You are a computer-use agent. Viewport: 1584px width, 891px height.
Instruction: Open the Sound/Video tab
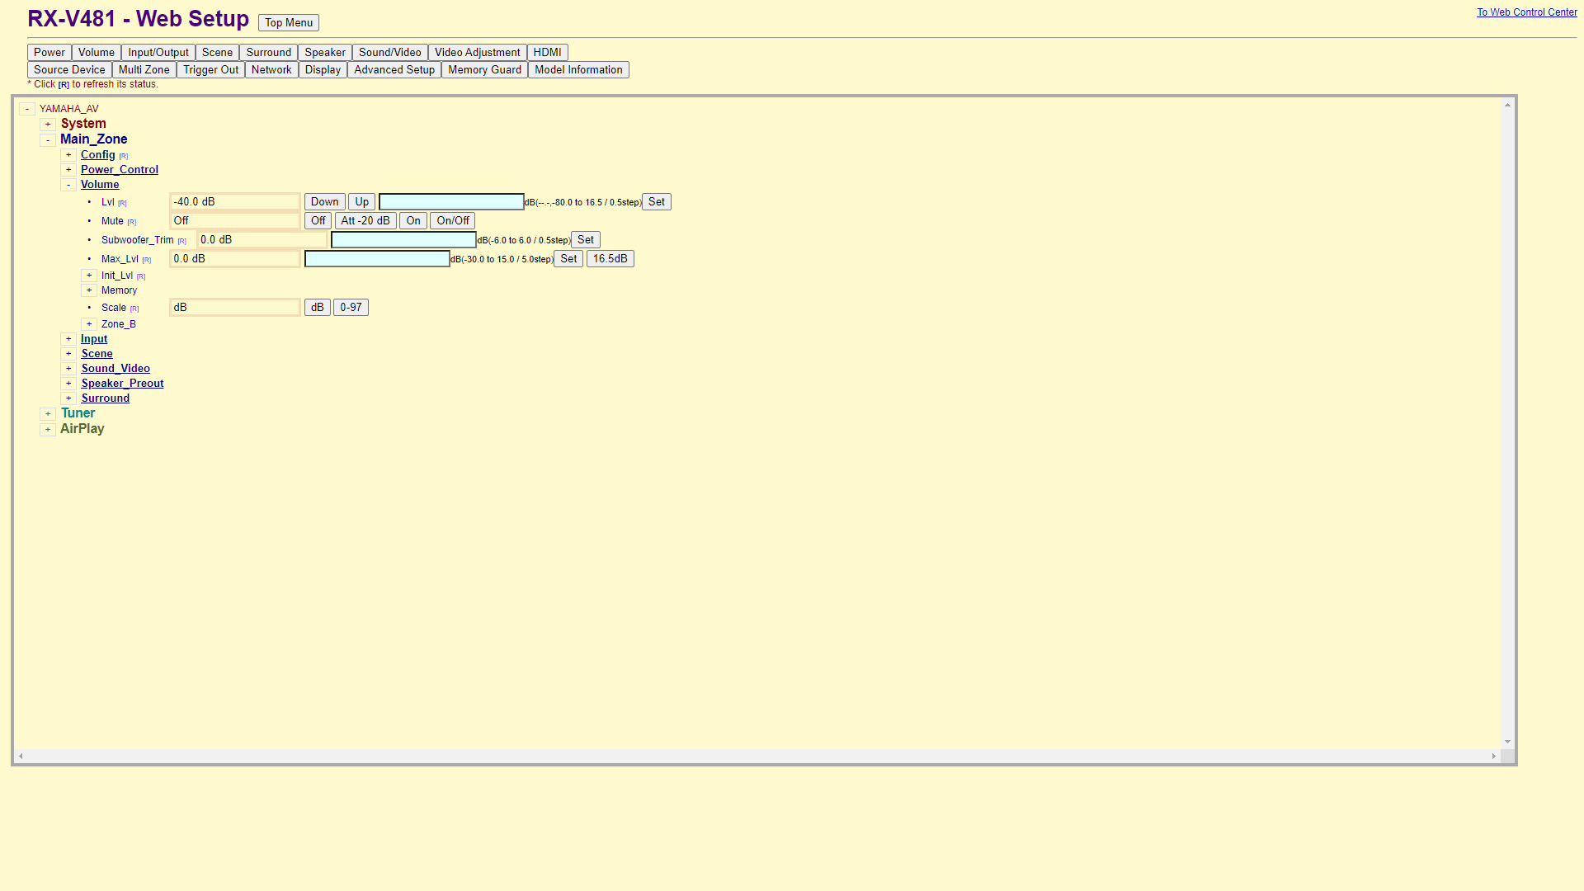[390, 53]
